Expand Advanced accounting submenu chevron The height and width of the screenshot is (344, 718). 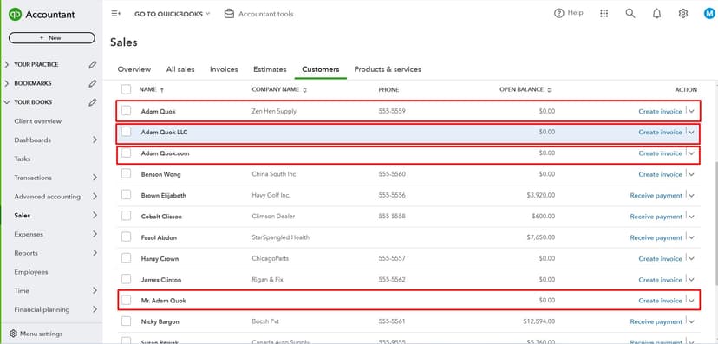coord(95,196)
